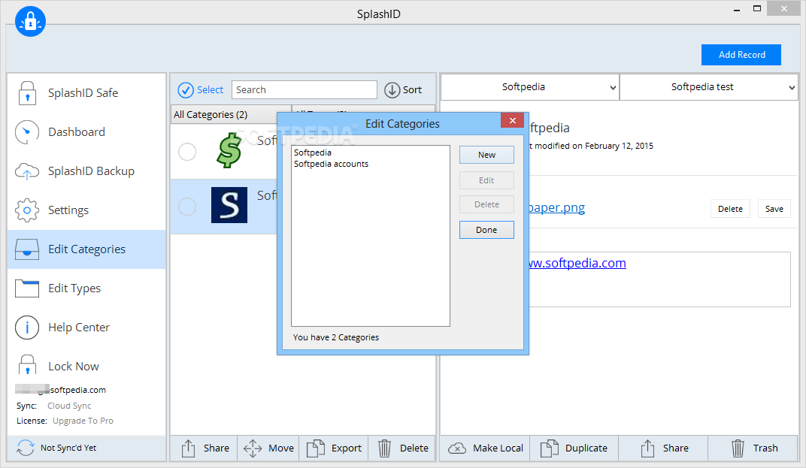The height and width of the screenshot is (468, 806).
Task: Click Delete button in Edit Categories dialog
Action: (486, 204)
